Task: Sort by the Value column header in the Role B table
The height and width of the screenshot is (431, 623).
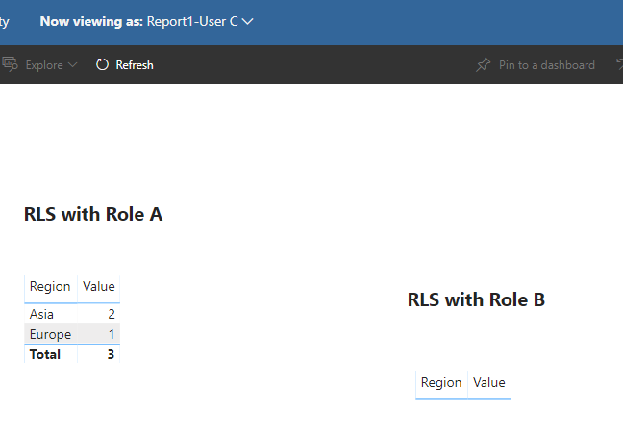Action: 489,383
